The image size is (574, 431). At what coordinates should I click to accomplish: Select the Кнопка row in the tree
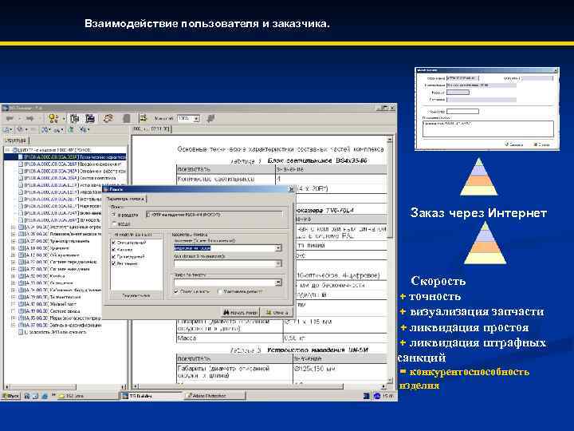(x=41, y=276)
